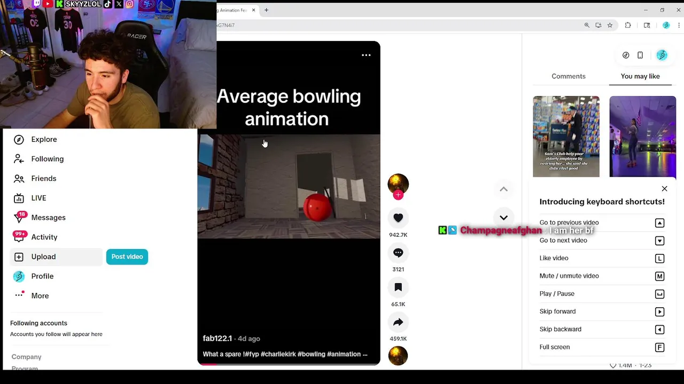Screen dimensions: 684x384
Task: Go to next video with down arrow
Action: 503,218
